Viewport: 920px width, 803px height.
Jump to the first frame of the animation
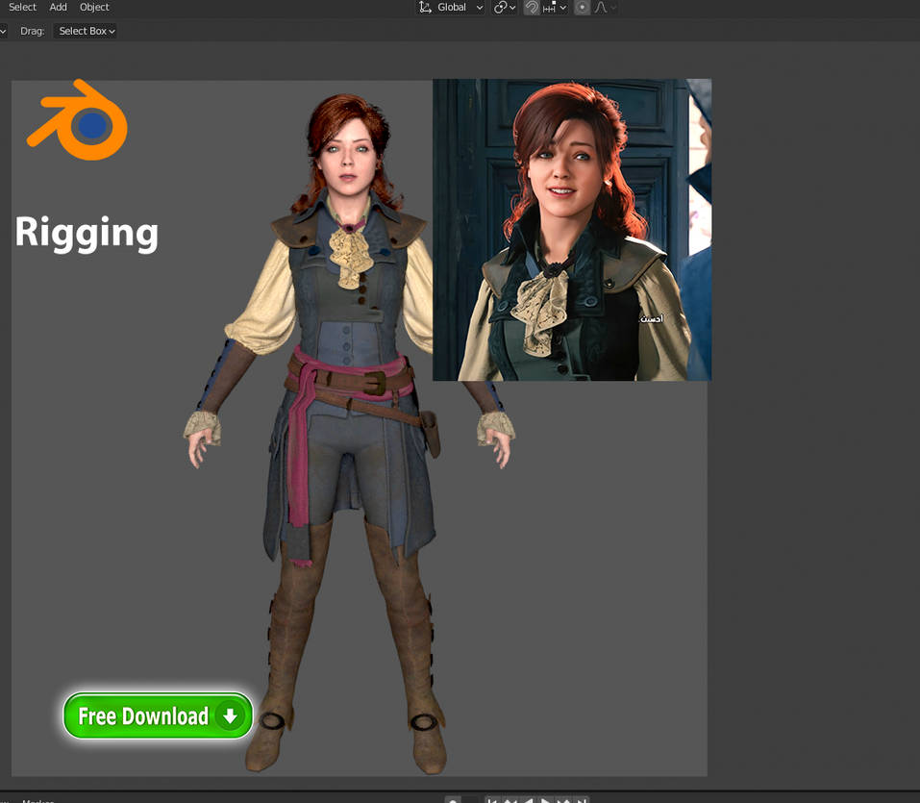tap(494, 800)
